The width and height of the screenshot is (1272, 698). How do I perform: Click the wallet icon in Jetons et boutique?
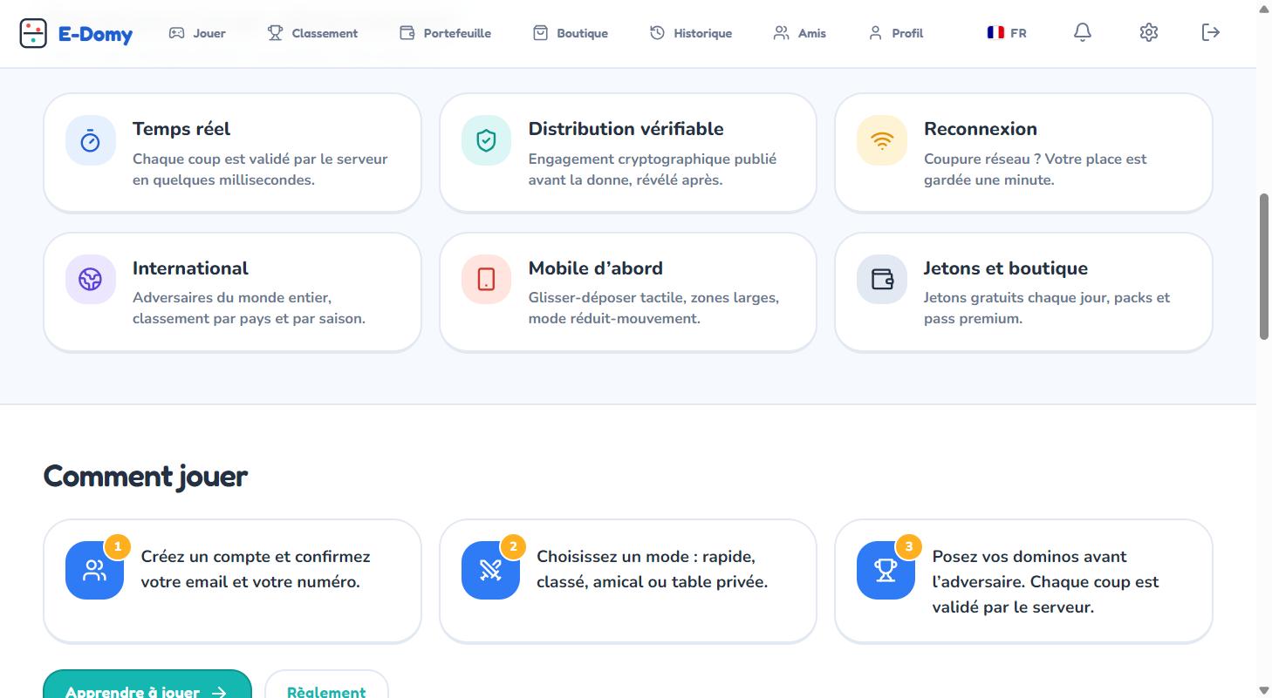[882, 279]
